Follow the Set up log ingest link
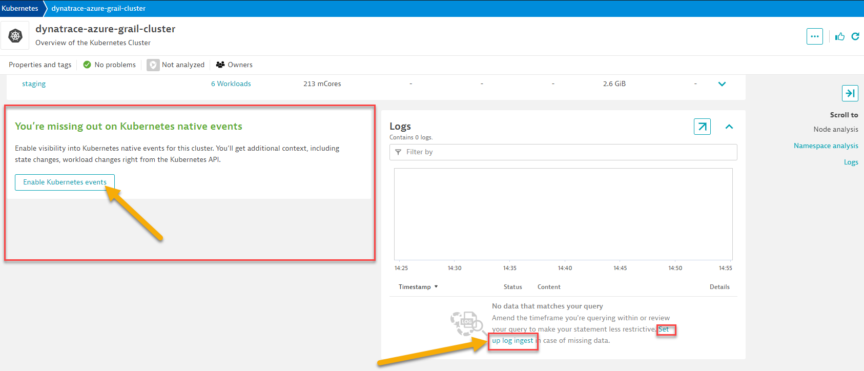 (x=512, y=341)
